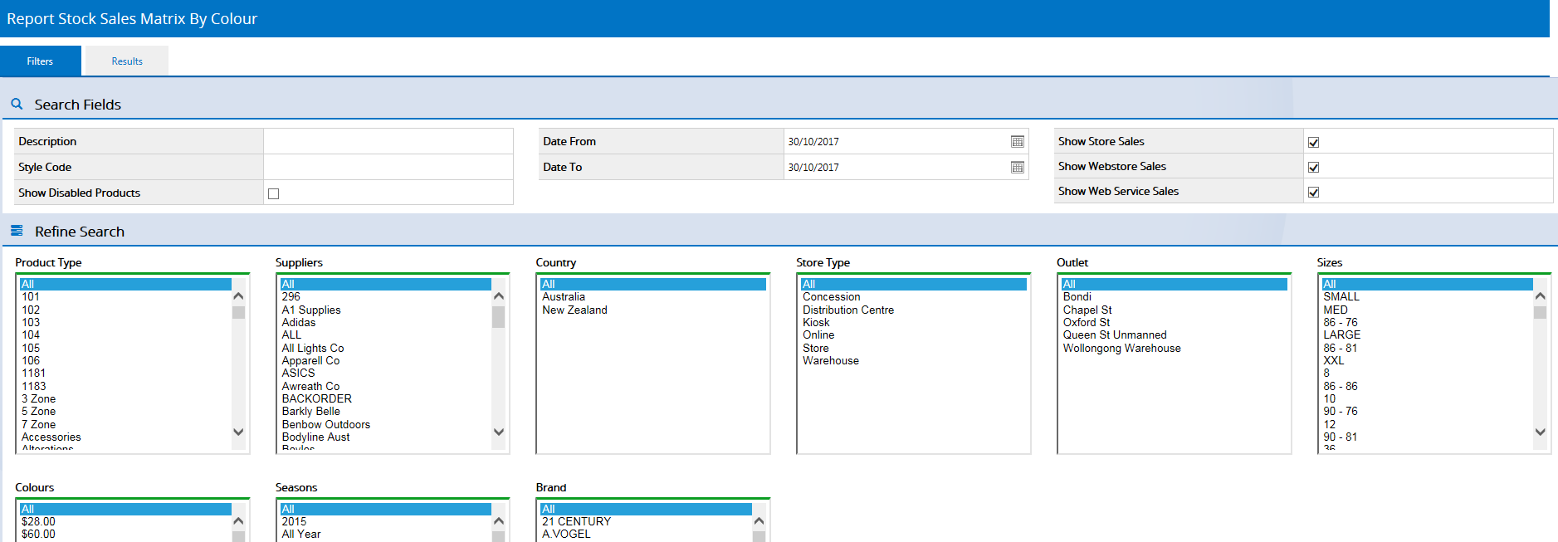Select BACKORDER supplier
1558x542 pixels.
click(386, 398)
